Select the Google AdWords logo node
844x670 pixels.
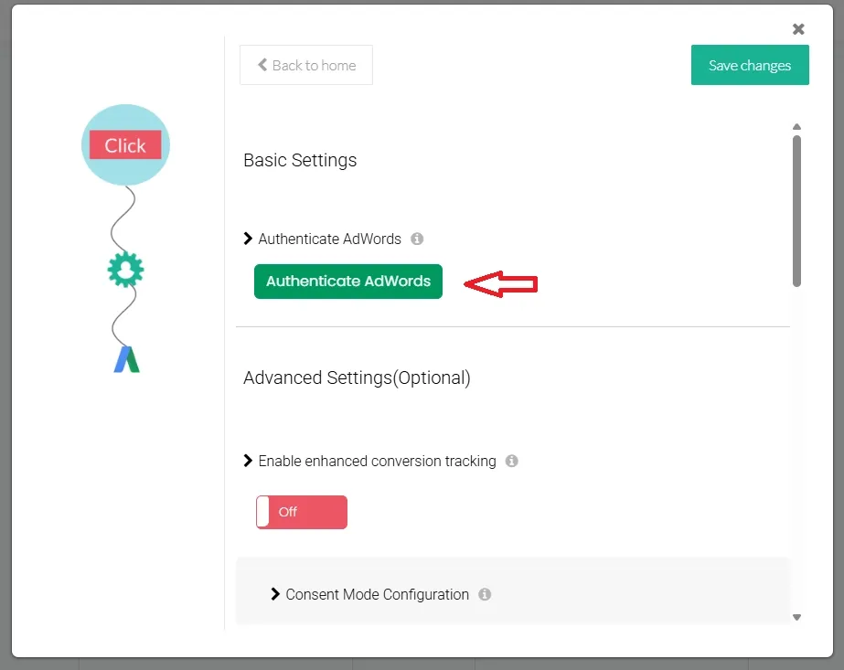click(x=126, y=359)
